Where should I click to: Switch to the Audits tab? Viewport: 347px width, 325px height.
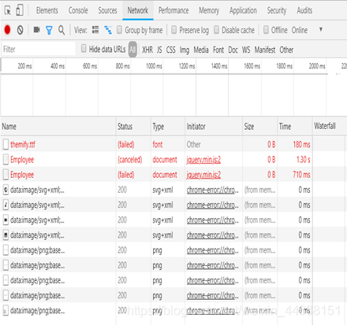304,10
